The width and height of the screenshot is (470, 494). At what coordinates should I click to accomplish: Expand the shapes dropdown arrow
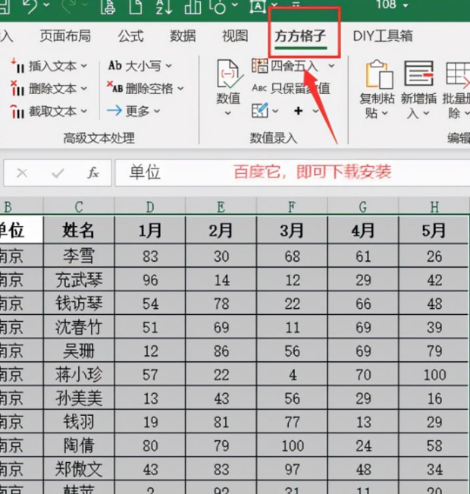(235, 5)
